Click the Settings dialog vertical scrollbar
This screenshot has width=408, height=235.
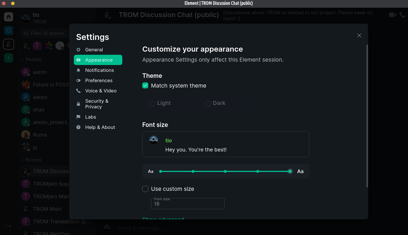tap(367, 116)
